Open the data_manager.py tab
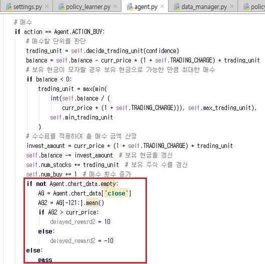 (203, 6)
